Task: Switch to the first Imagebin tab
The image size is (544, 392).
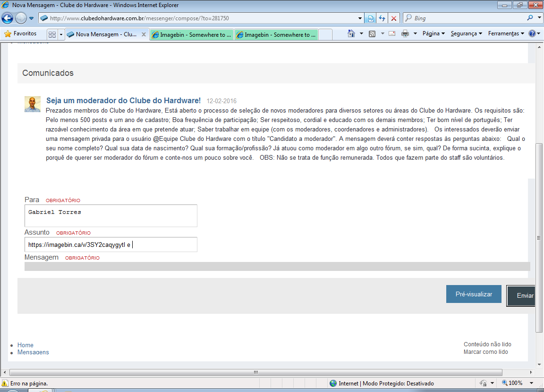Action: coord(192,34)
